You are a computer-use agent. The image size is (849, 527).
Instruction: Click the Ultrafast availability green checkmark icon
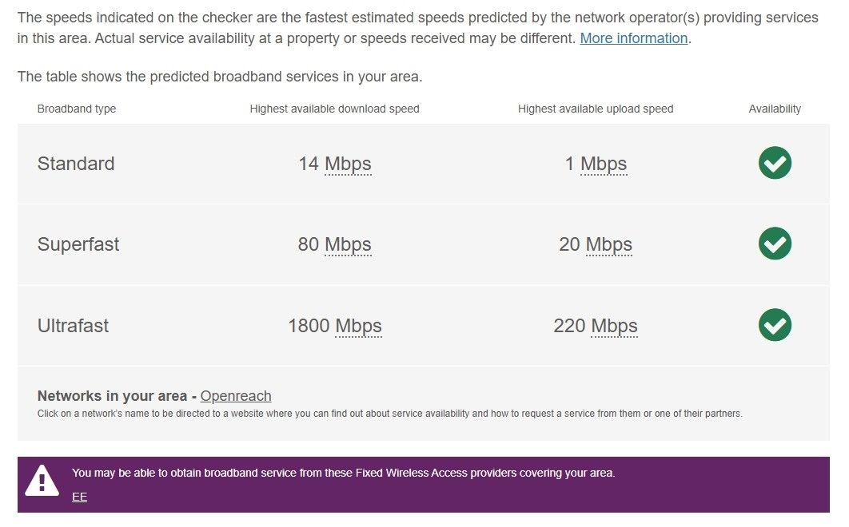(x=775, y=325)
